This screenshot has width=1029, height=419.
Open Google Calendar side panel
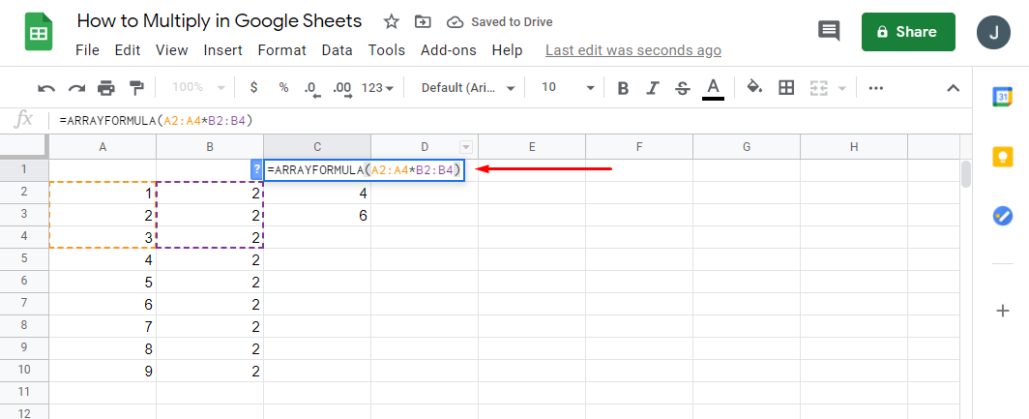pyautogui.click(x=1002, y=96)
